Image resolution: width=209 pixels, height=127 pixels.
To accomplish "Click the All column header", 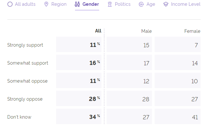I will 98,31.
